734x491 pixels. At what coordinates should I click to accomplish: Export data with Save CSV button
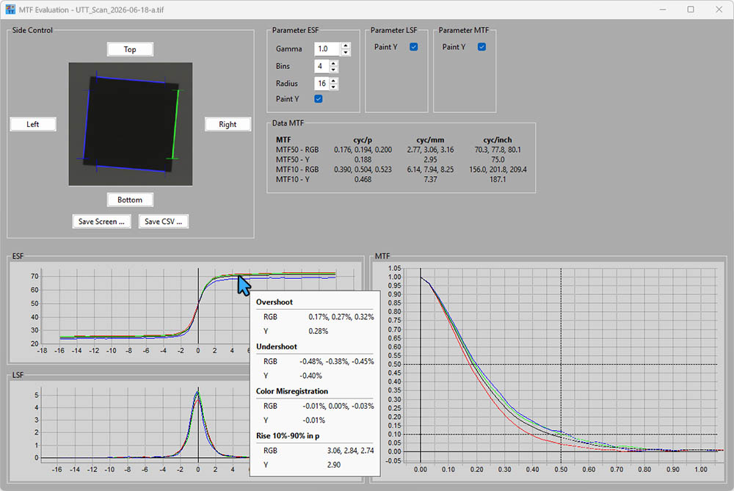(164, 222)
